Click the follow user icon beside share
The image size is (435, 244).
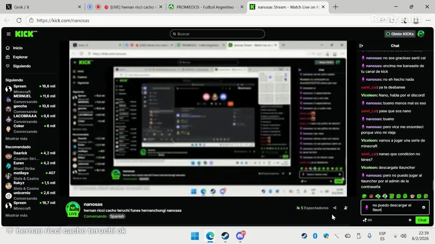point(346,208)
